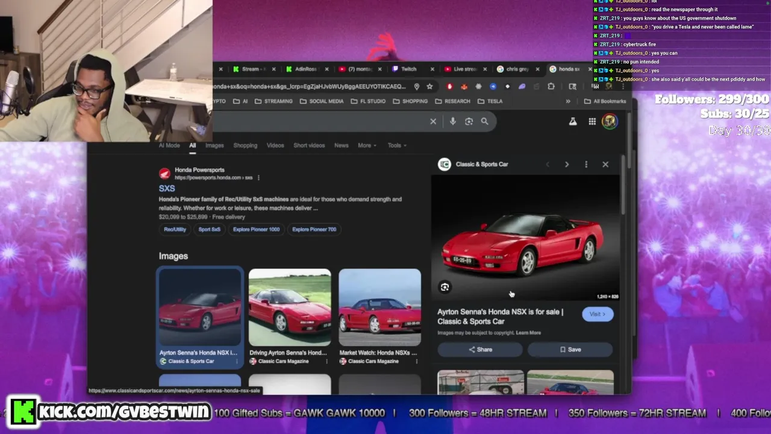The height and width of the screenshot is (434, 771).
Task: Clear the Google search box
Action: (433, 121)
